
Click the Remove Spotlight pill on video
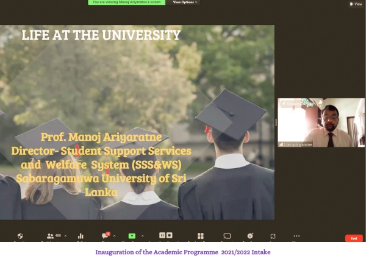[298, 104]
